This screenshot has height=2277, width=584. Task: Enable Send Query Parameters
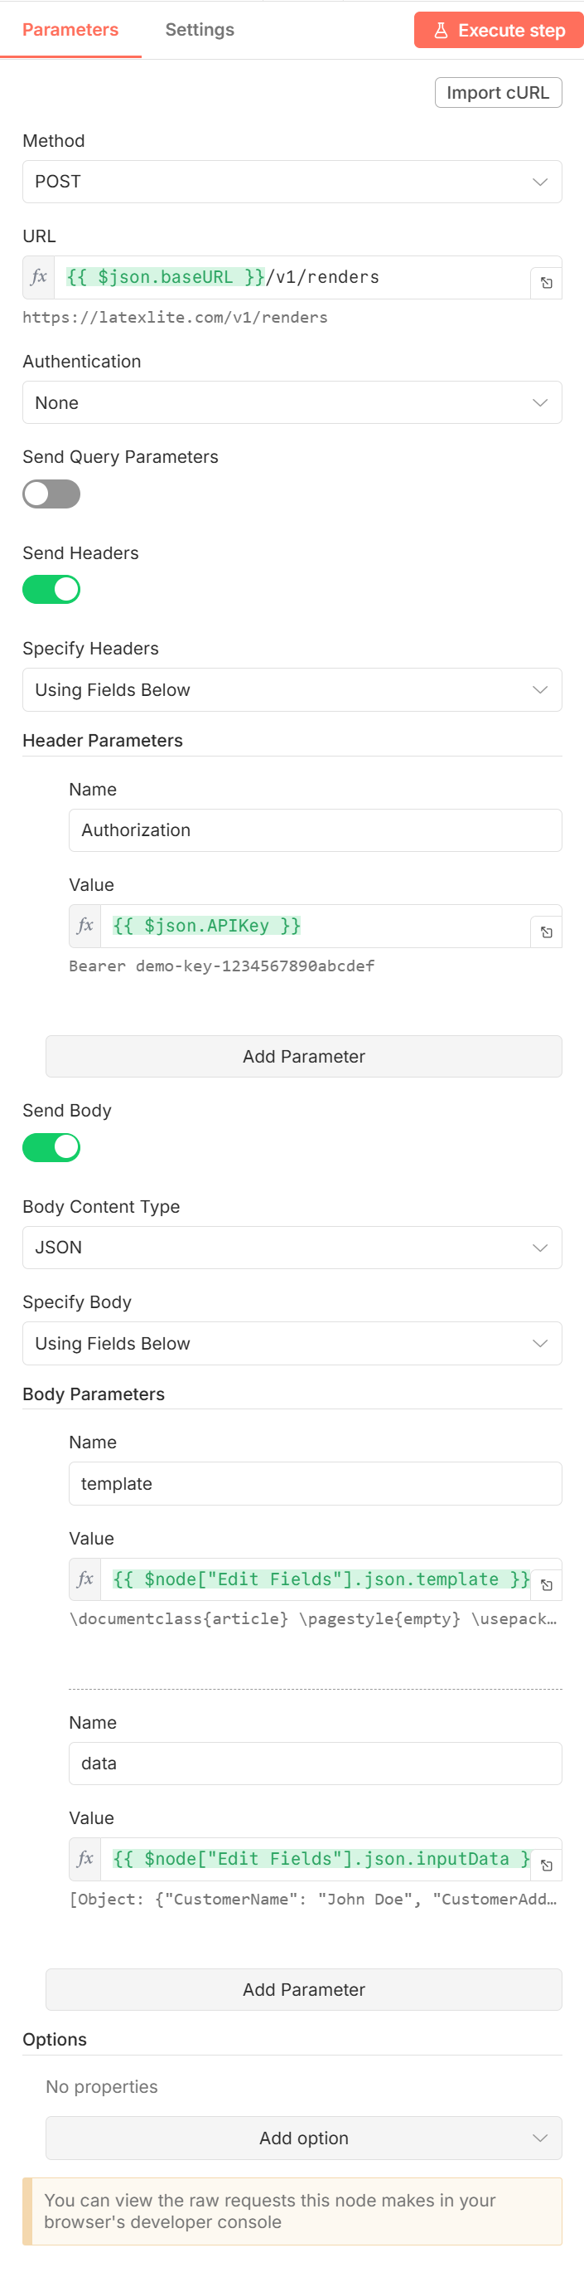(51, 494)
